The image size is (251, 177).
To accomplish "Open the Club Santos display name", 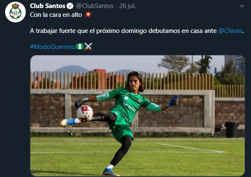I will pyautogui.click(x=48, y=6).
